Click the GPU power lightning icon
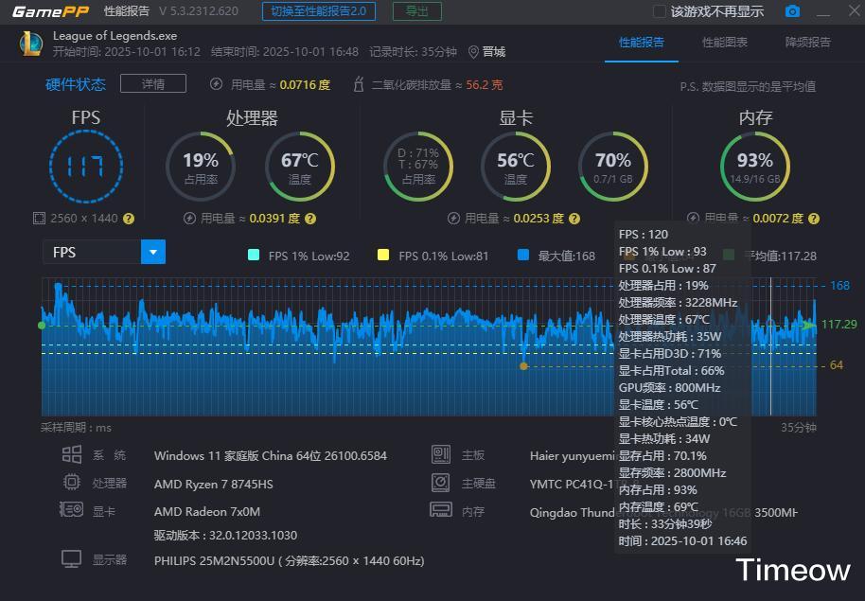Screen dimensions: 865x601 point(453,219)
